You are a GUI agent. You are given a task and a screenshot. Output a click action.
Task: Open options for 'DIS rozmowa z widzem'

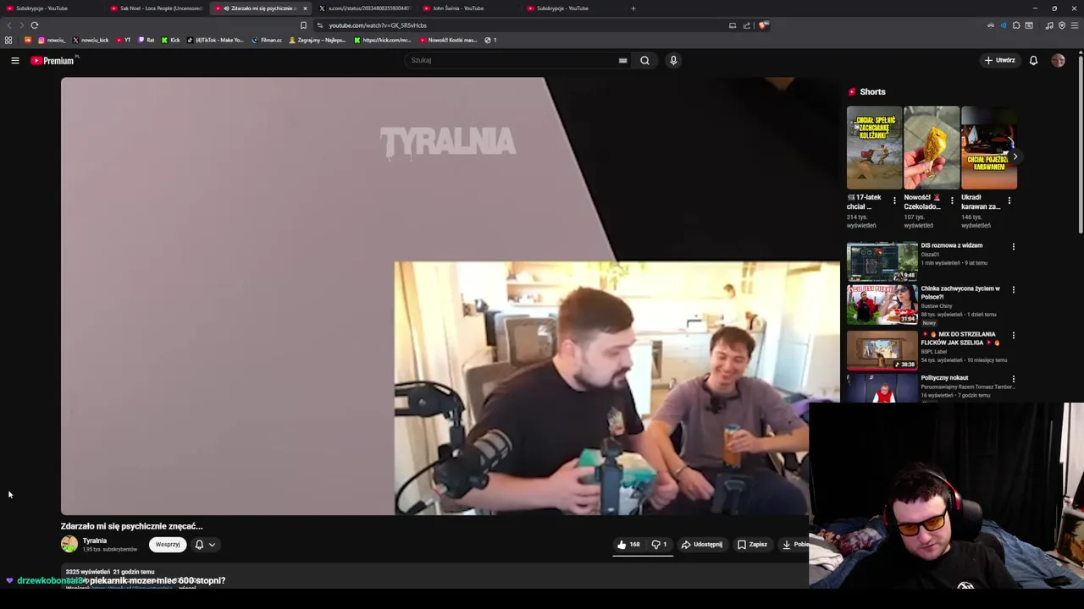[x=1014, y=247]
